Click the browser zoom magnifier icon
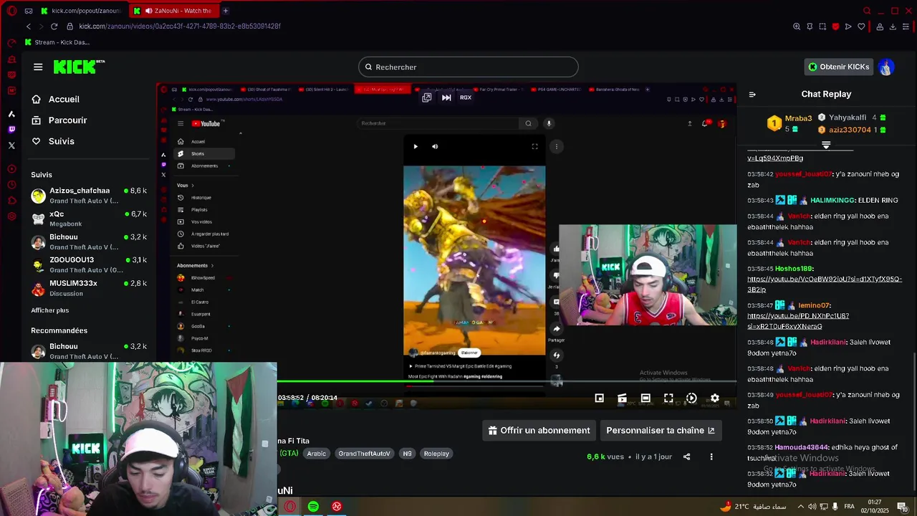This screenshot has height=516, width=917. click(x=797, y=27)
